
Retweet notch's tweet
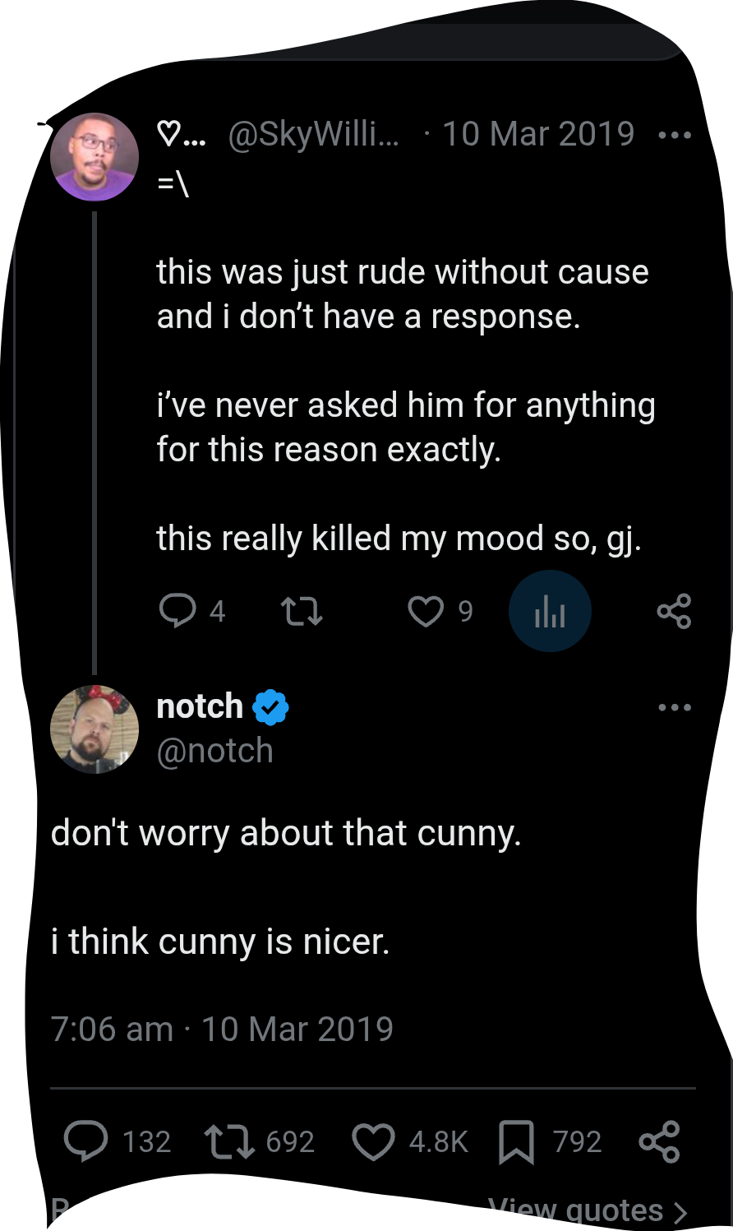[229, 1141]
